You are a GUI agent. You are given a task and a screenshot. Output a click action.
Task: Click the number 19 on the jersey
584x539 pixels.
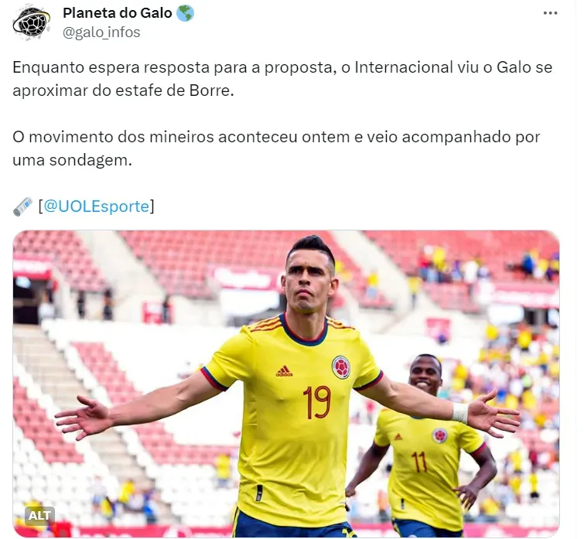(x=316, y=402)
